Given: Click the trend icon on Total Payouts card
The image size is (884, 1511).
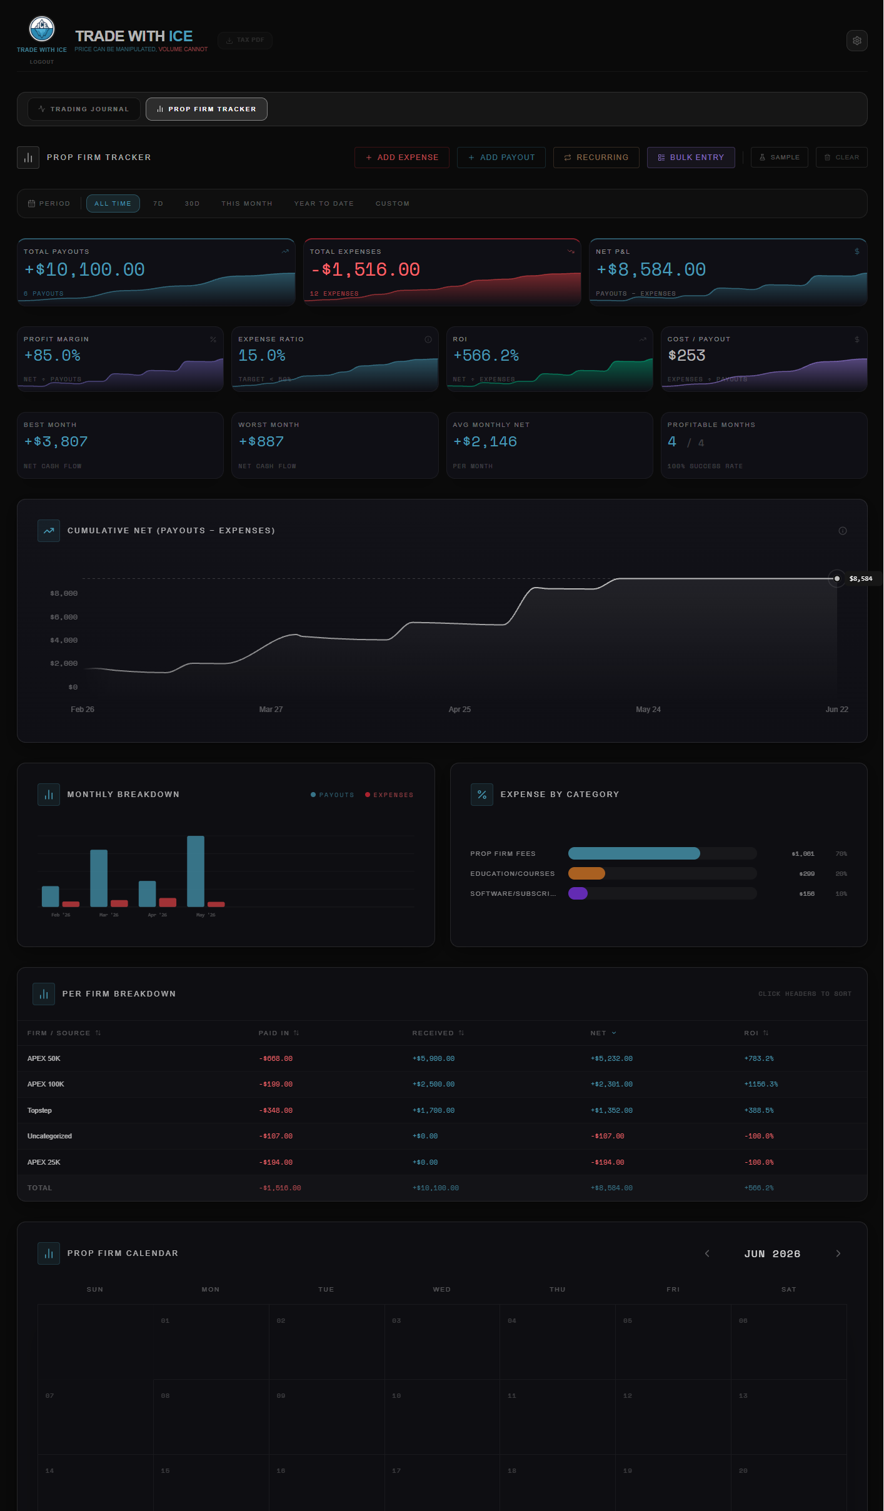Looking at the screenshot, I should (x=286, y=251).
